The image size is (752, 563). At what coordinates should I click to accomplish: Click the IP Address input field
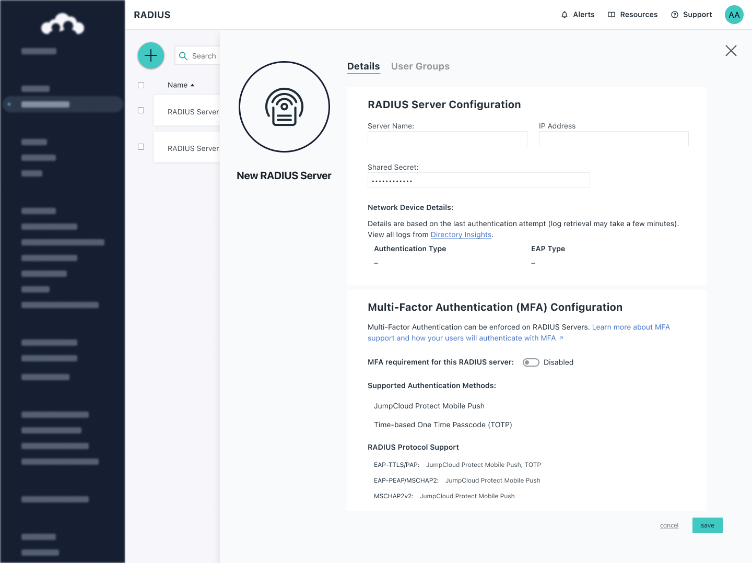tap(614, 138)
